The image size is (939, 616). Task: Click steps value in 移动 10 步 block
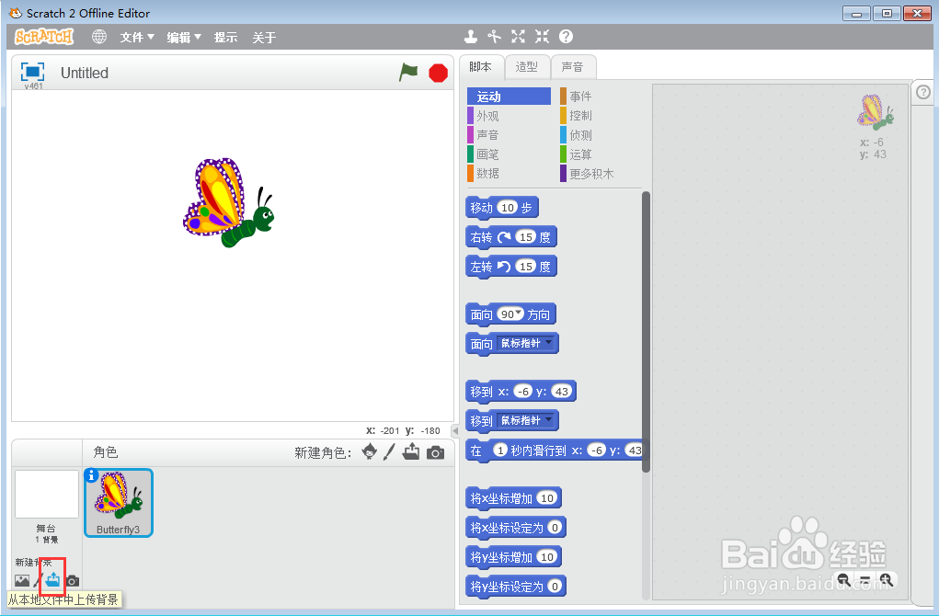(x=508, y=207)
